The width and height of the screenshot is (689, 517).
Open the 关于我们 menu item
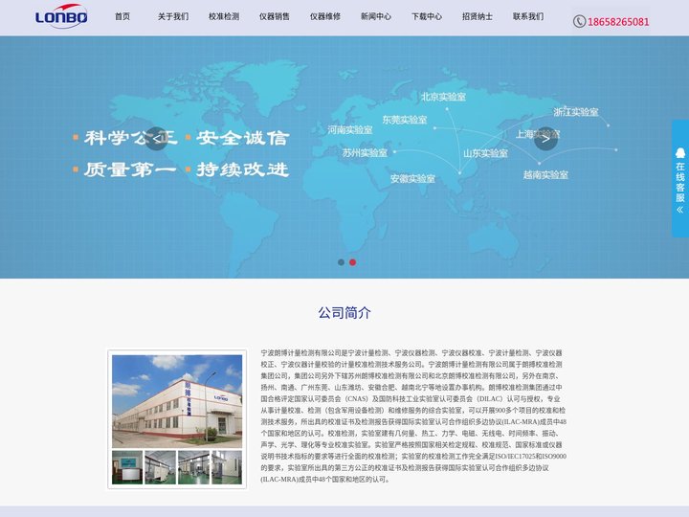click(173, 16)
